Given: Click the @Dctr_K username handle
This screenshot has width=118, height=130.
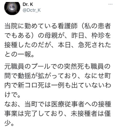Looking at the screenshot, I should pyautogui.click(x=32, y=10).
